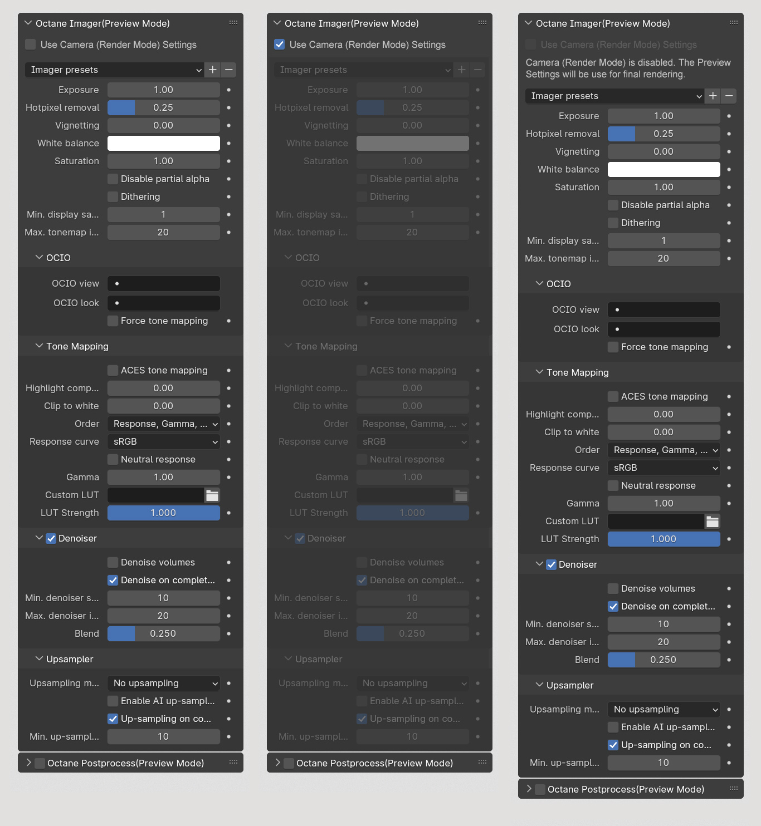
Task: Click Min. denoiser samples field in left panel
Action: tap(164, 598)
